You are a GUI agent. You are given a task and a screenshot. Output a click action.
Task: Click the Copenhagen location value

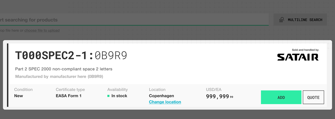coord(161,96)
